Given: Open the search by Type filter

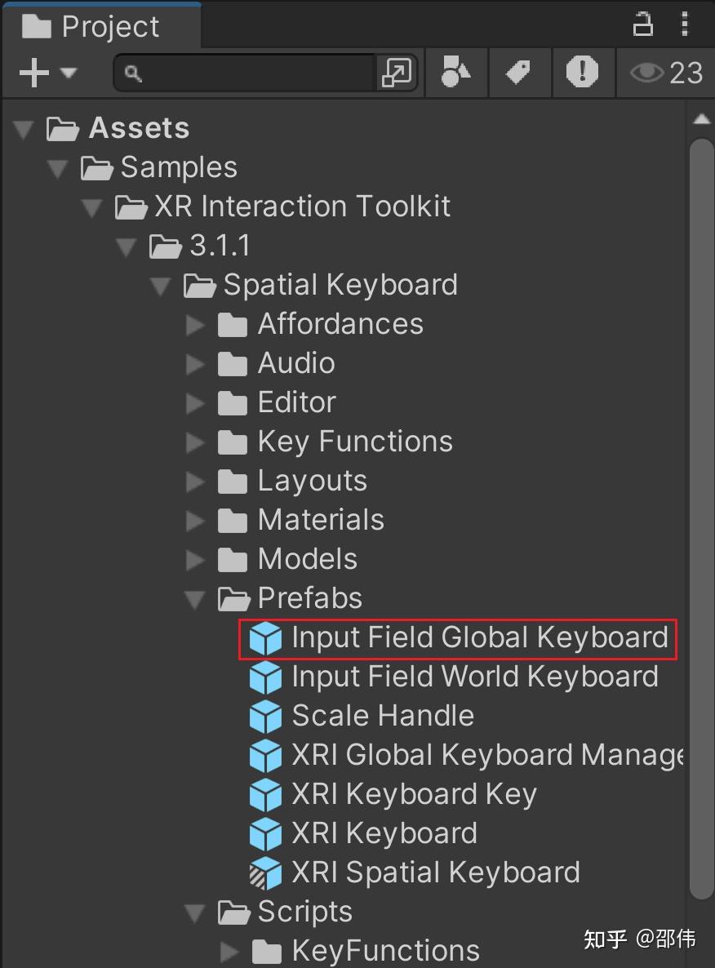Looking at the screenshot, I should click(456, 73).
